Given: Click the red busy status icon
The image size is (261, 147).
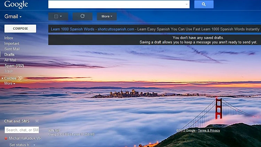Looking at the screenshot, I should [x=6, y=139].
